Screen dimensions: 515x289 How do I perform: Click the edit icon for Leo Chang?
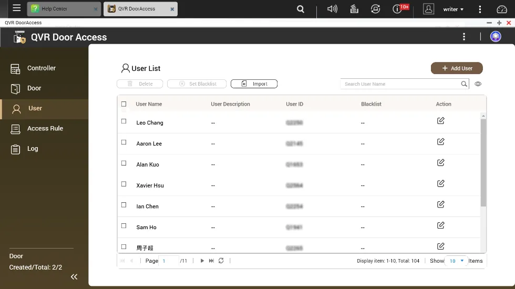440,121
